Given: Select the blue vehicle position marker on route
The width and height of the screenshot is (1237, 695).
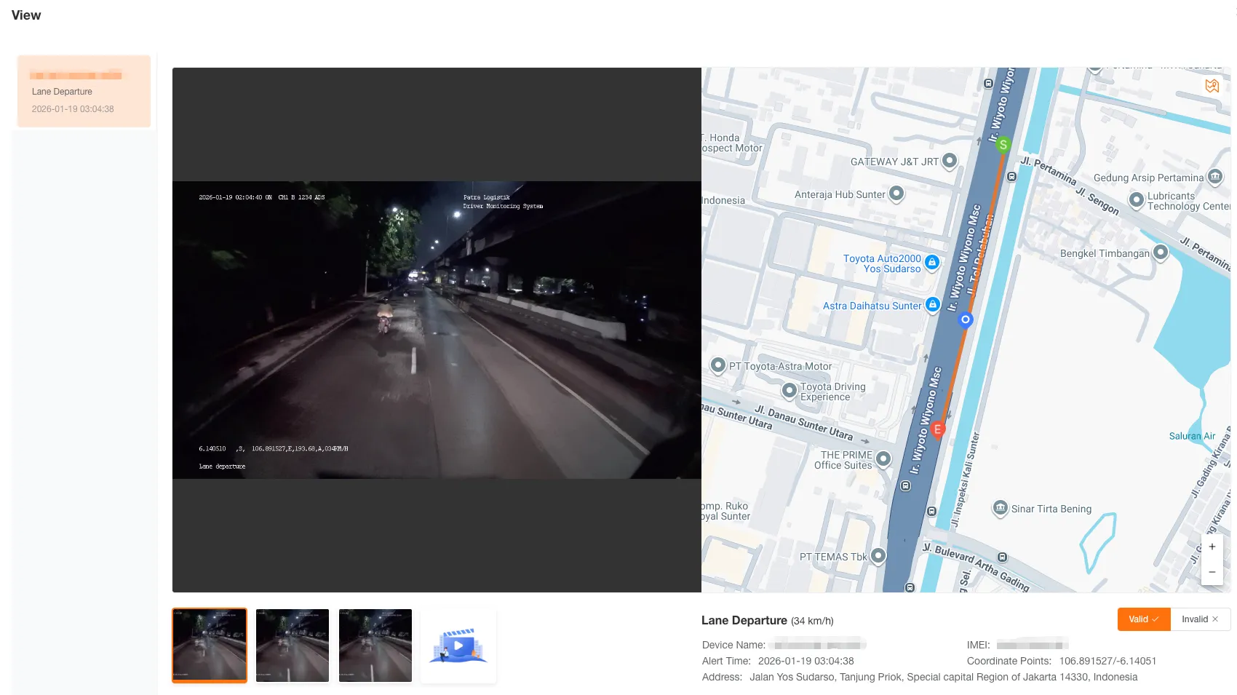Looking at the screenshot, I should coord(966,319).
